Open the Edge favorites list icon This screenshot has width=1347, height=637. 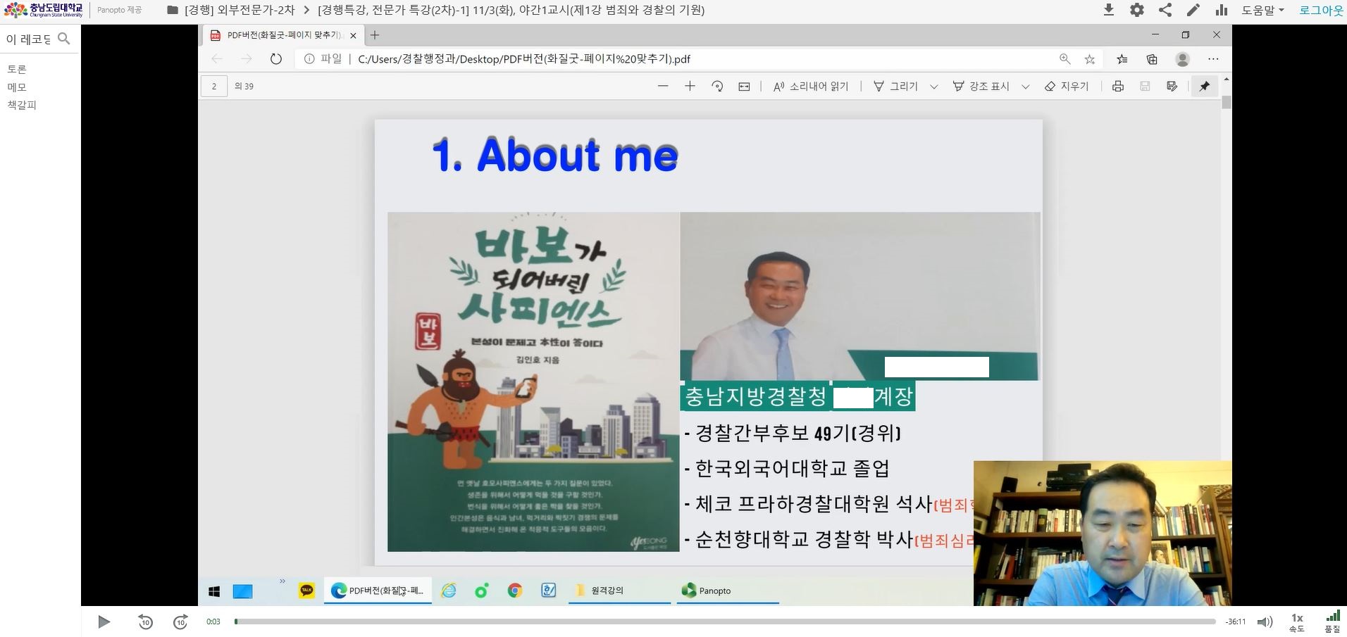coord(1122,59)
